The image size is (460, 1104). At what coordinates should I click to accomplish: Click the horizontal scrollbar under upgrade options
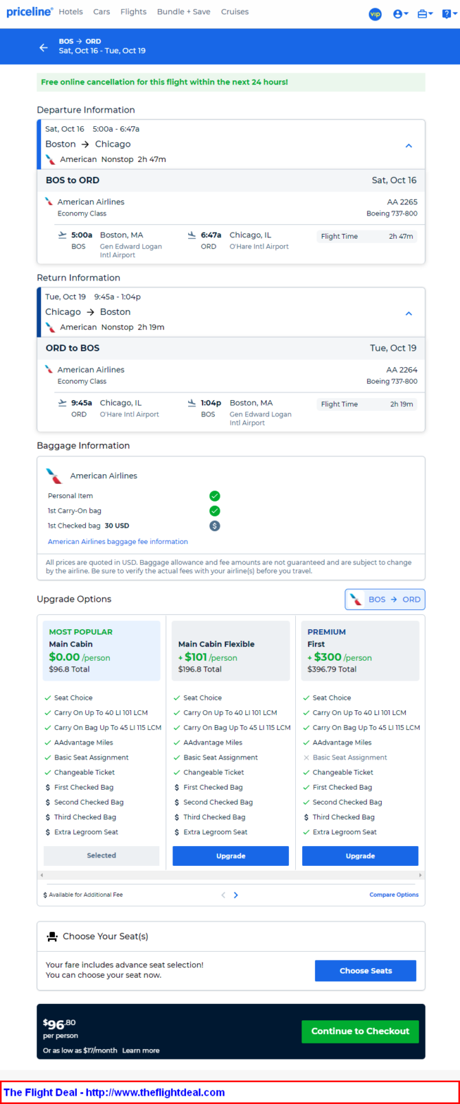[231, 876]
